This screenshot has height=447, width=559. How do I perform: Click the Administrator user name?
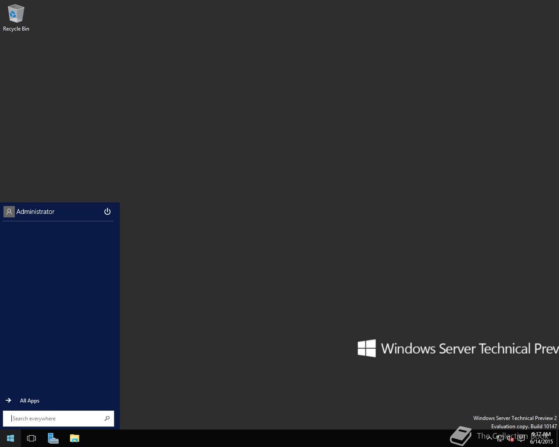pyautogui.click(x=35, y=212)
